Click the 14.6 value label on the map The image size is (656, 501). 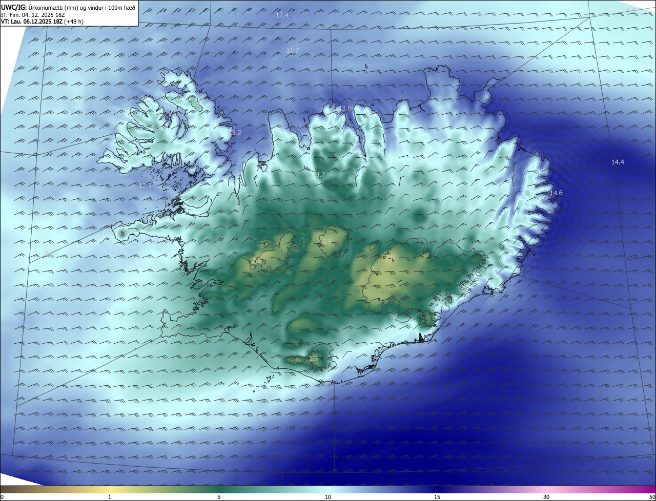pos(556,193)
